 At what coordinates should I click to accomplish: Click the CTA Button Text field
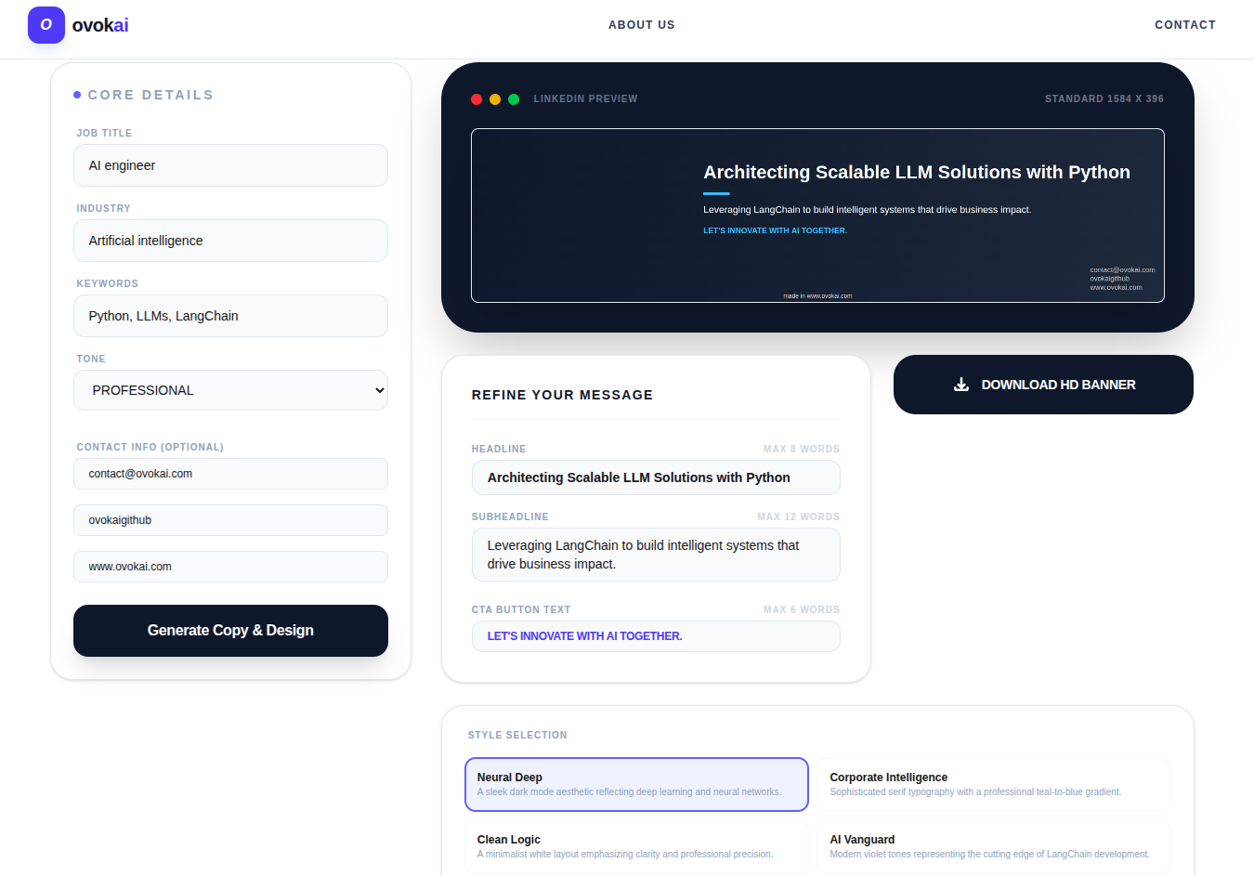point(656,636)
